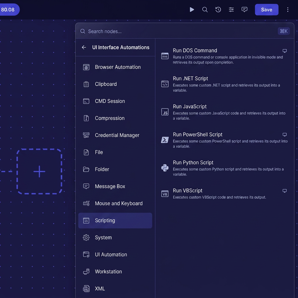This screenshot has width=298, height=298.
Task: Select the System category label
Action: point(103,237)
